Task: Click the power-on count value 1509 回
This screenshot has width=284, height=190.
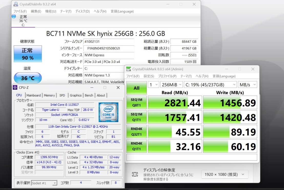Action: click(184, 62)
